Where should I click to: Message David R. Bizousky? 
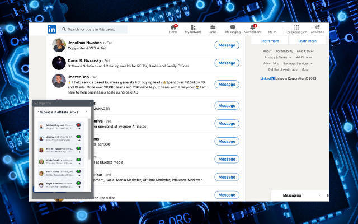pyautogui.click(x=227, y=63)
